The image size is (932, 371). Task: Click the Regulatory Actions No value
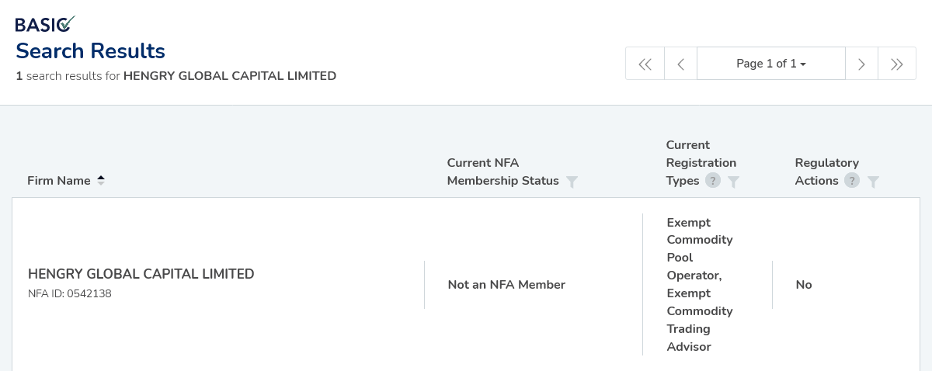[804, 285]
